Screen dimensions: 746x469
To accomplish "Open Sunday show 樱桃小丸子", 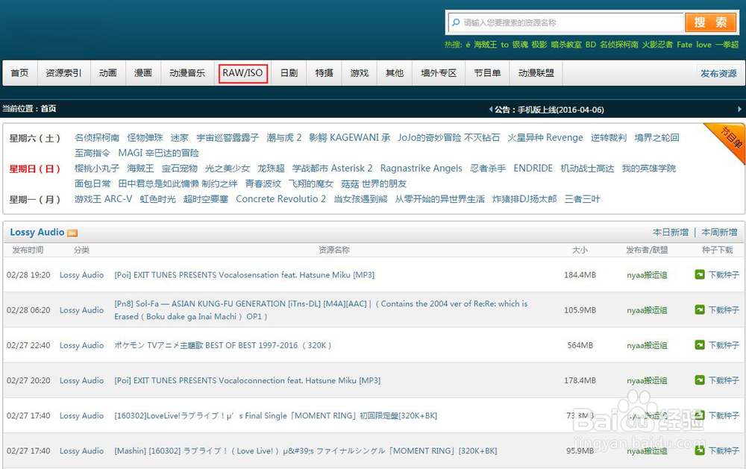I will [96, 169].
